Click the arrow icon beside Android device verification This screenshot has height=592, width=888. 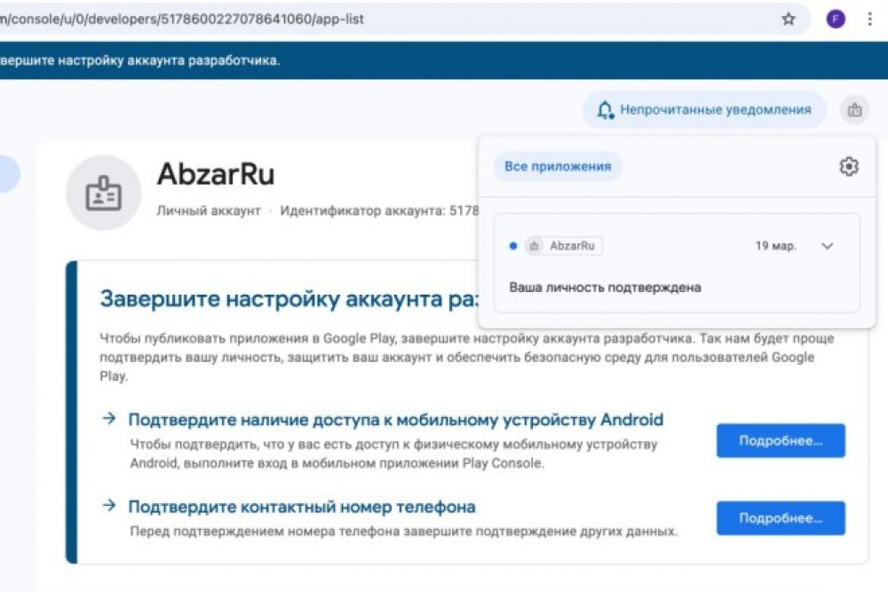(x=108, y=418)
